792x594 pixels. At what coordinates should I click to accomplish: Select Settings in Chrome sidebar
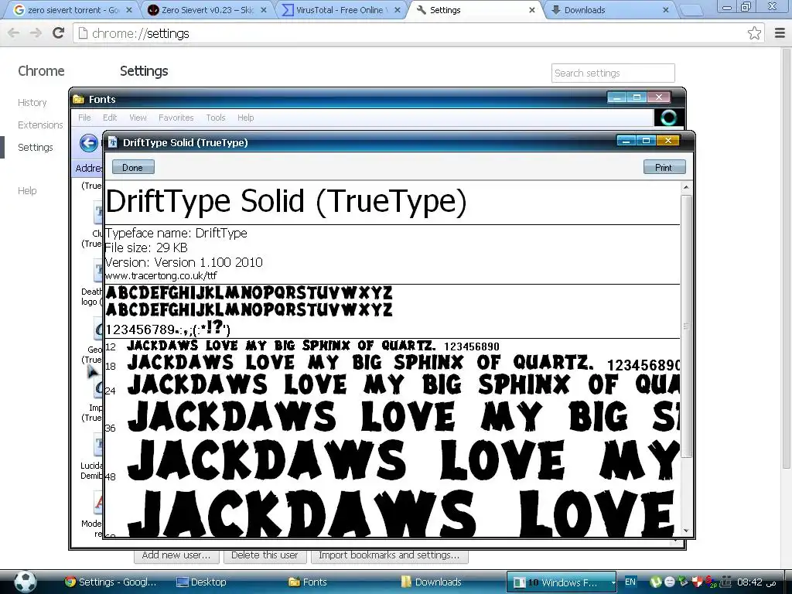pyautogui.click(x=36, y=148)
